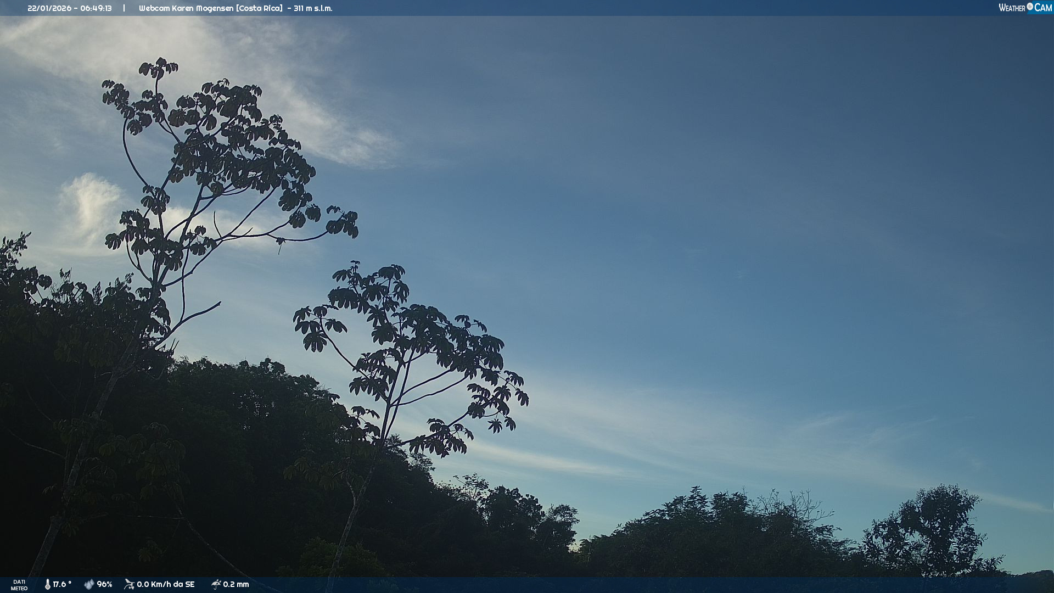
Task: Click the blue dot in WeatherCAM logo
Action: [1030, 6]
